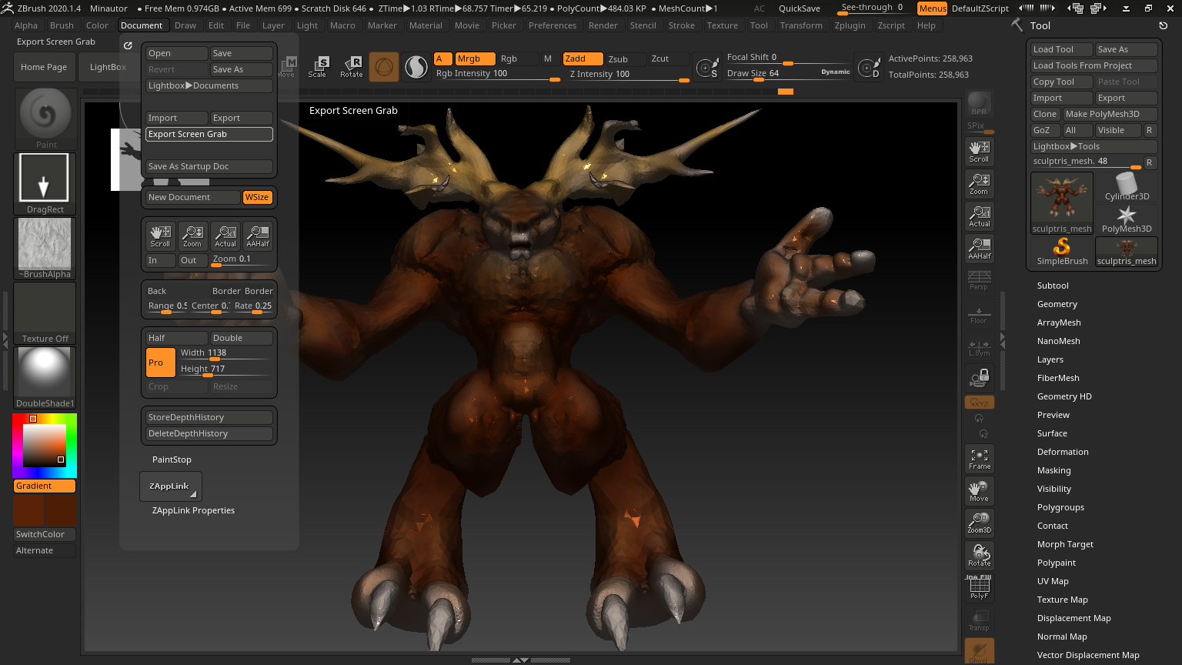Toggle the M material mode button
The image size is (1182, 665).
pos(549,58)
